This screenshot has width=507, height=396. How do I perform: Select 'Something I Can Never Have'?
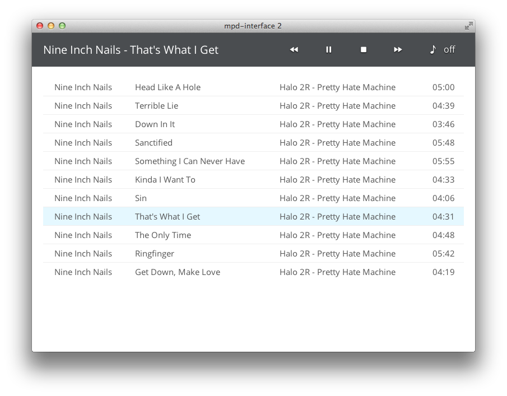pos(190,161)
